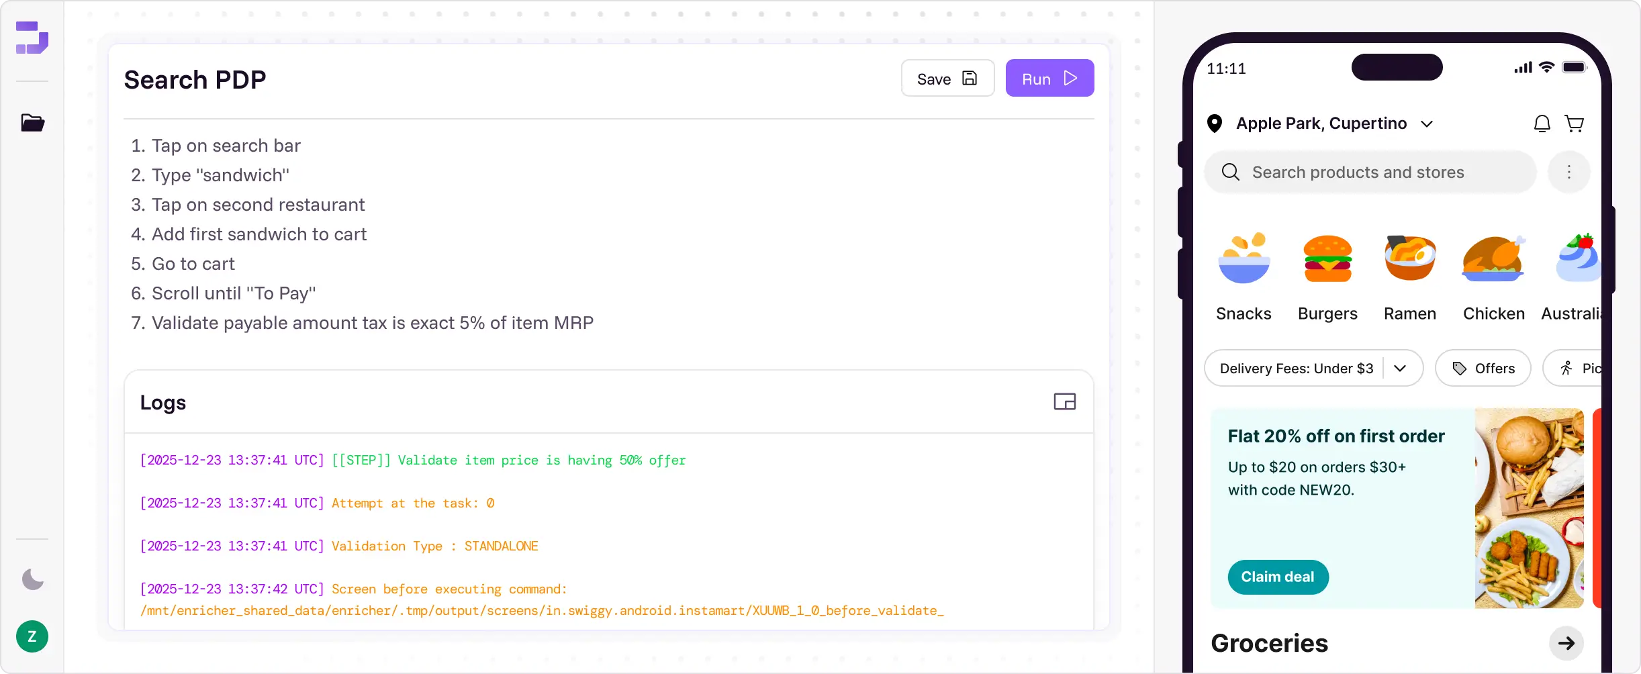
Task: Select the Chicken category icon
Action: click(1494, 259)
